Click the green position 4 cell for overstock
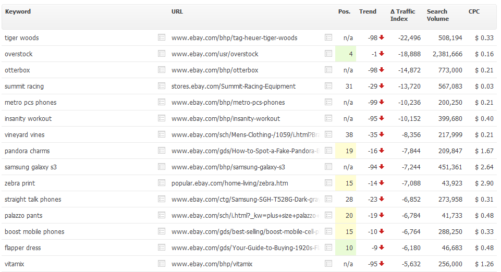The image size is (501, 272). (x=346, y=54)
